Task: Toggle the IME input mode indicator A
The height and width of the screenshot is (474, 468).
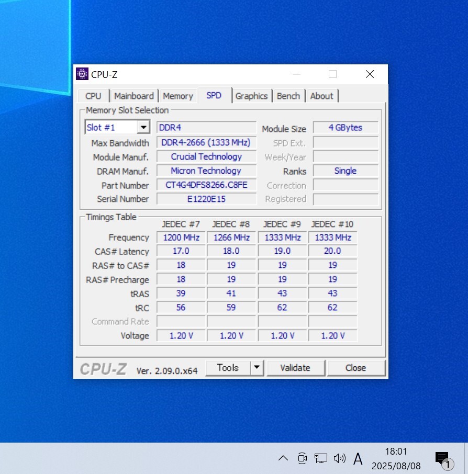Action: pyautogui.click(x=358, y=459)
